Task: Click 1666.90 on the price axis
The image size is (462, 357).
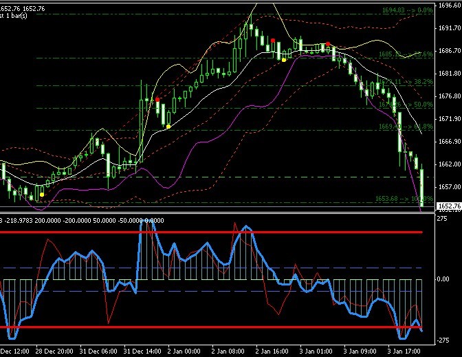Action: [448, 141]
